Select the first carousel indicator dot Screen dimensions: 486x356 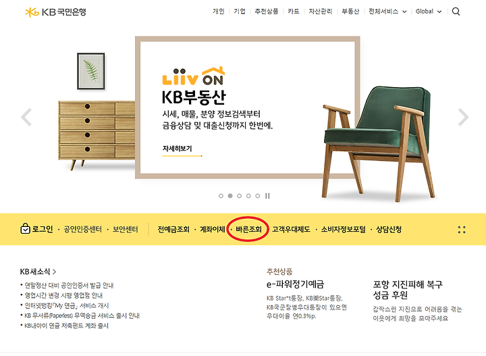[x=221, y=196]
